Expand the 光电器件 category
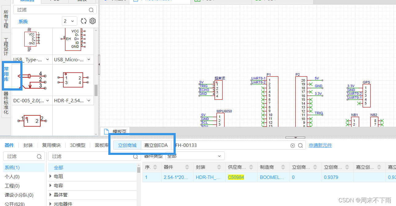The height and width of the screenshot is (206, 396). point(50,204)
